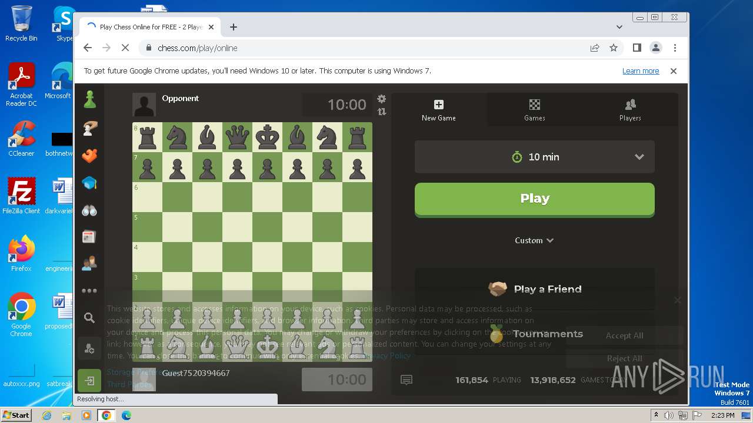Open the chat speech-bubble icon
Image resolution: width=753 pixels, height=423 pixels.
pyautogui.click(x=406, y=380)
